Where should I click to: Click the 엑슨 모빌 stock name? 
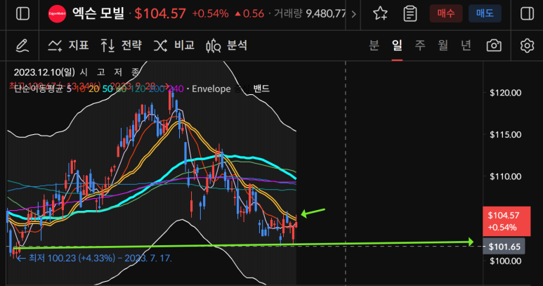point(98,14)
